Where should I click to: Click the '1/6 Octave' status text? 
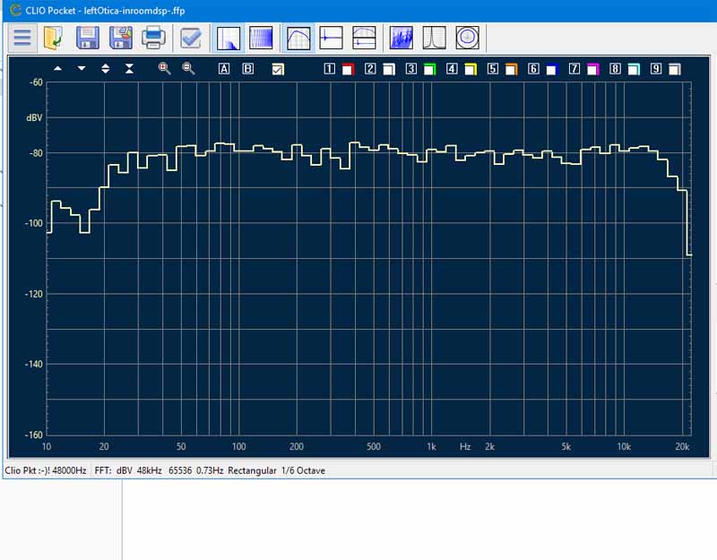click(x=303, y=470)
